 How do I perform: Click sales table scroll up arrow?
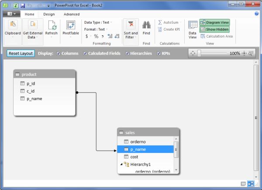[176, 139]
